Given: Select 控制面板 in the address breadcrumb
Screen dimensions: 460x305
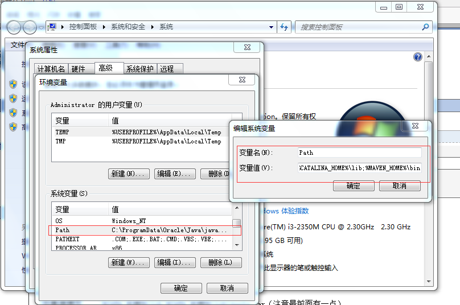Looking at the screenshot, I should [x=83, y=27].
